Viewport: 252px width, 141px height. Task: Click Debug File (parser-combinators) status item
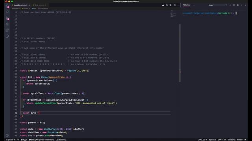coord(41,140)
